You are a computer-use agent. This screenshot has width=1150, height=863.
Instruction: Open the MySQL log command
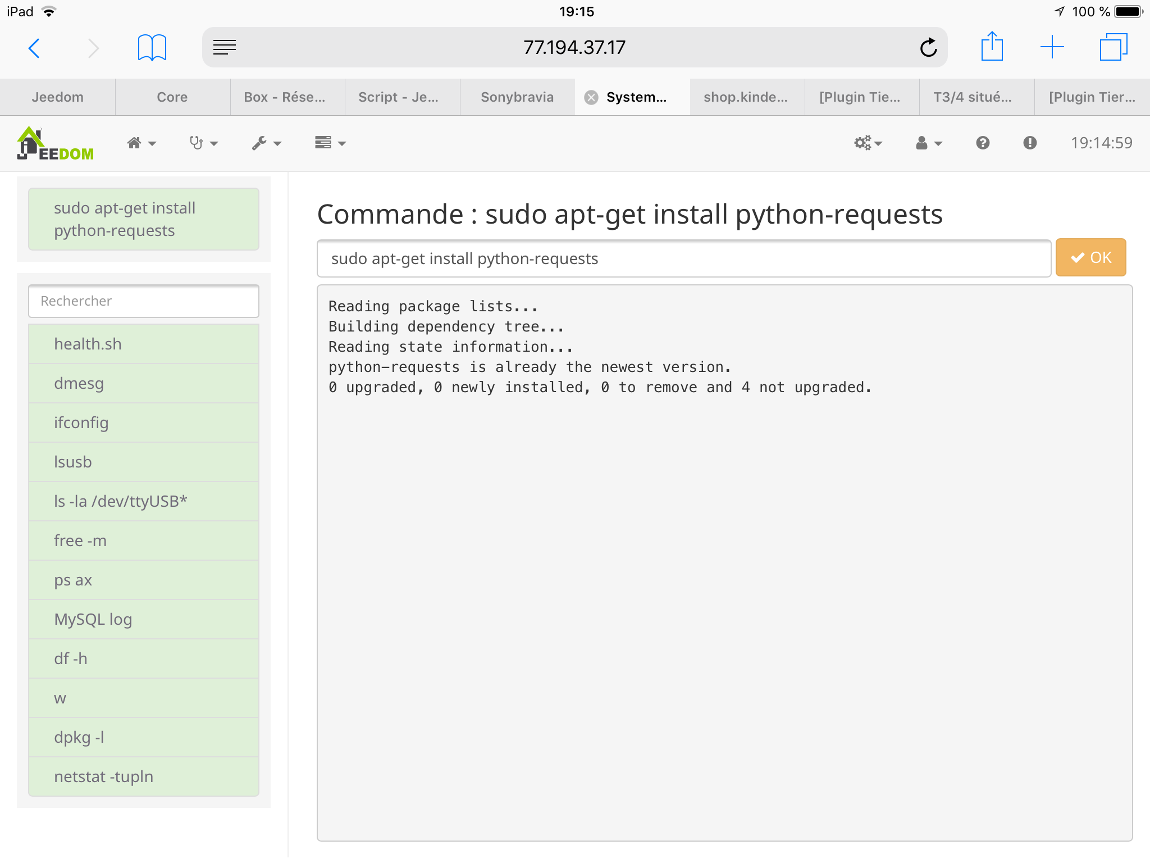(144, 619)
